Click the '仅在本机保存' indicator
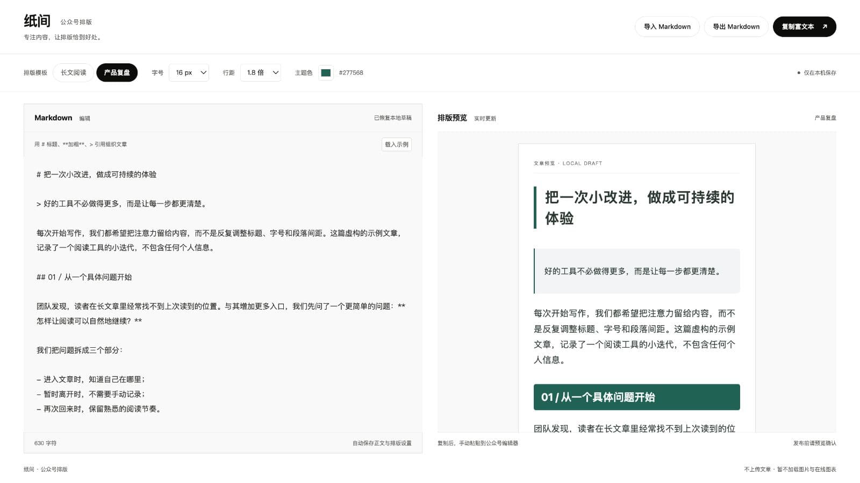Viewport: 860px width, 483px height. tap(816, 72)
